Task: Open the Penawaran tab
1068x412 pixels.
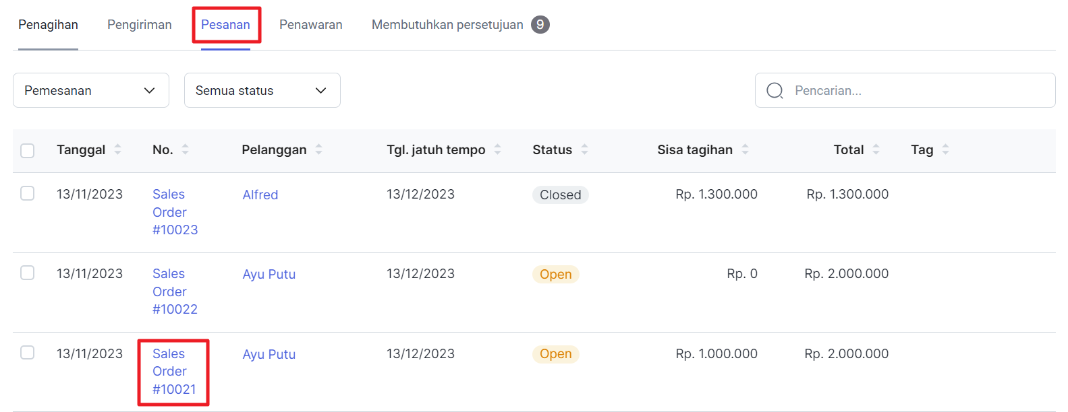Action: pyautogui.click(x=311, y=25)
